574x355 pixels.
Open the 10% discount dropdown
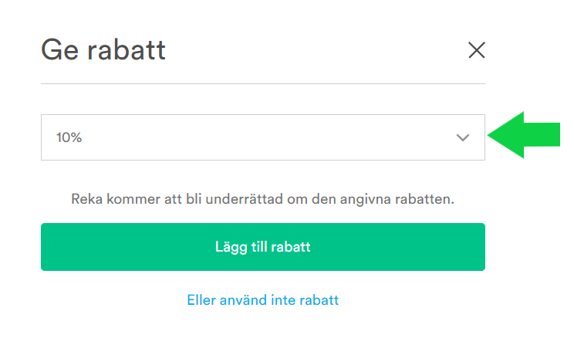tap(263, 137)
